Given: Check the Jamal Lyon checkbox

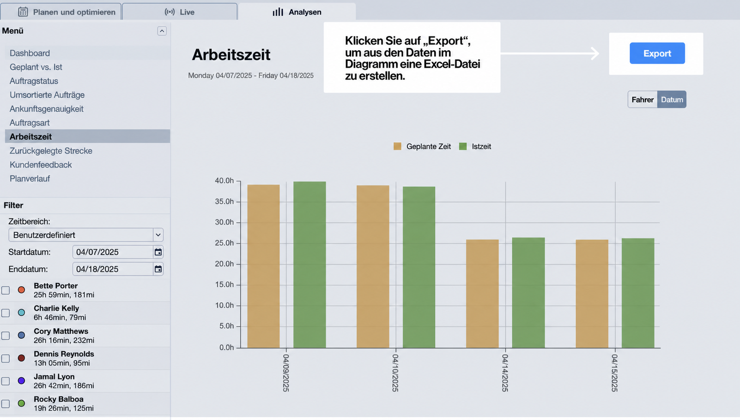Looking at the screenshot, I should point(6,381).
